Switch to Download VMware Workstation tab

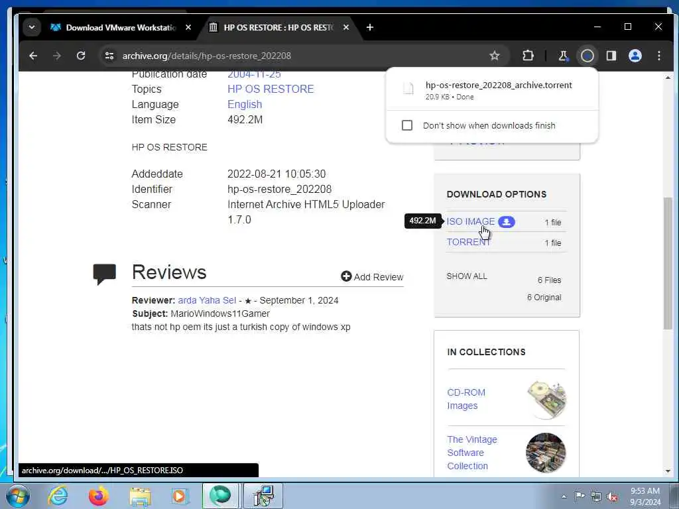click(121, 27)
